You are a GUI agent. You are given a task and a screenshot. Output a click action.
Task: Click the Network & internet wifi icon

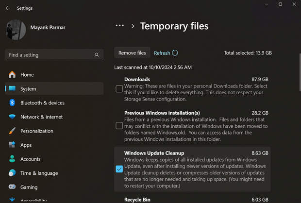pyautogui.click(x=12, y=117)
